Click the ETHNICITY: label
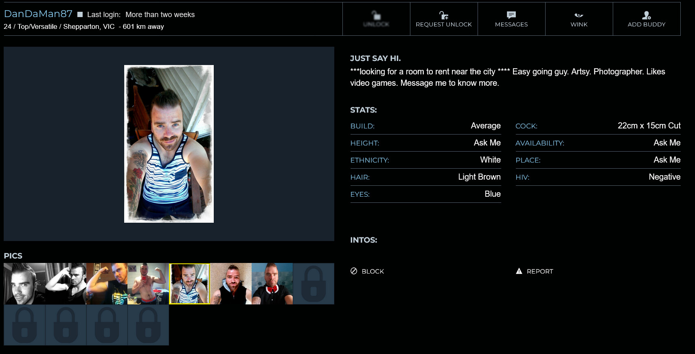This screenshot has height=354, width=695. tap(370, 160)
